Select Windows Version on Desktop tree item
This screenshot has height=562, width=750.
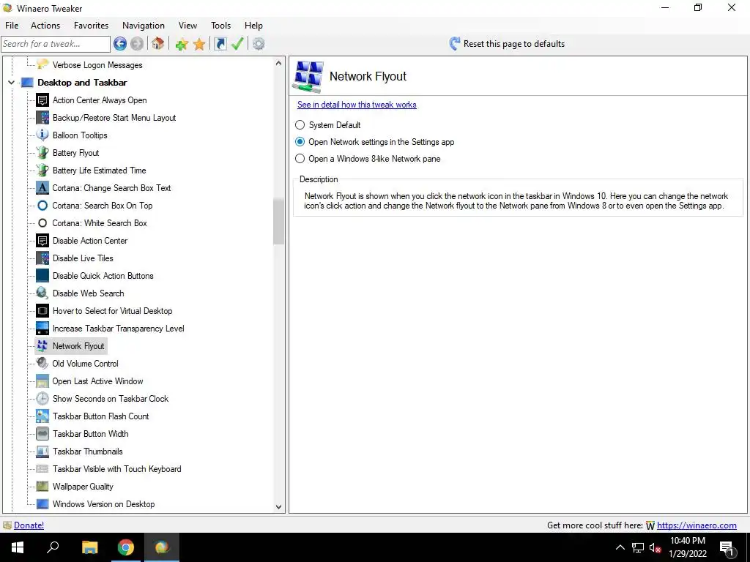[x=103, y=504]
